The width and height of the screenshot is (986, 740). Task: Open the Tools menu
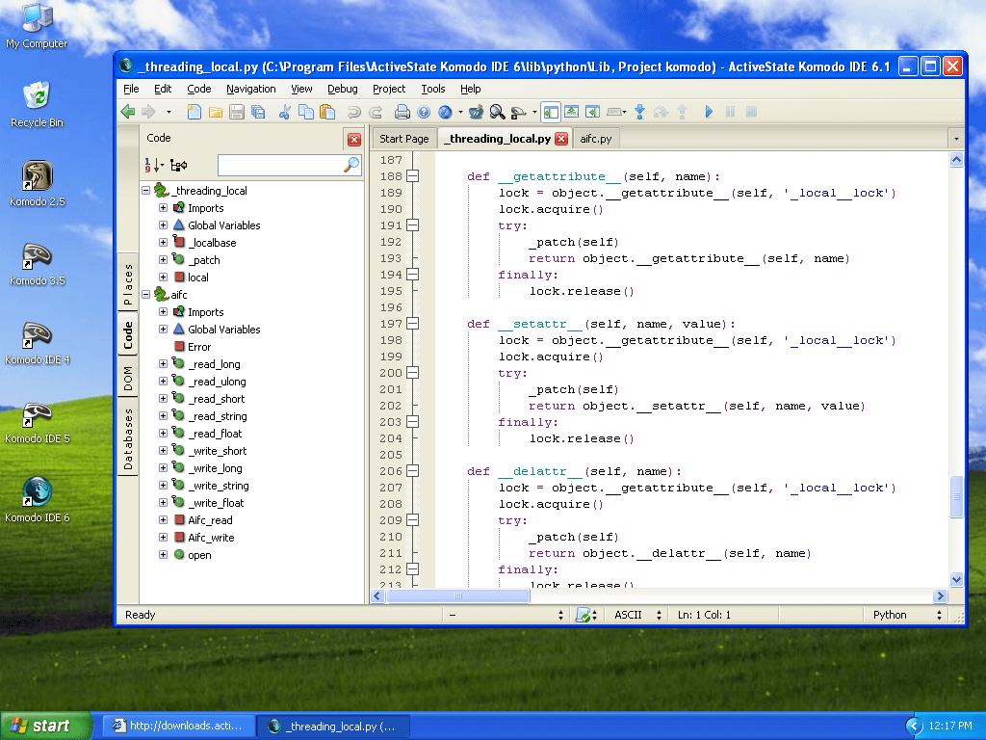[x=433, y=89]
